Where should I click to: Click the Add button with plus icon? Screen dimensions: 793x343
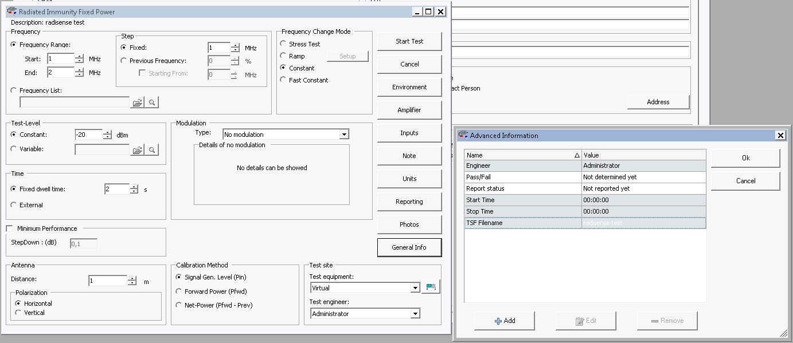[505, 321]
